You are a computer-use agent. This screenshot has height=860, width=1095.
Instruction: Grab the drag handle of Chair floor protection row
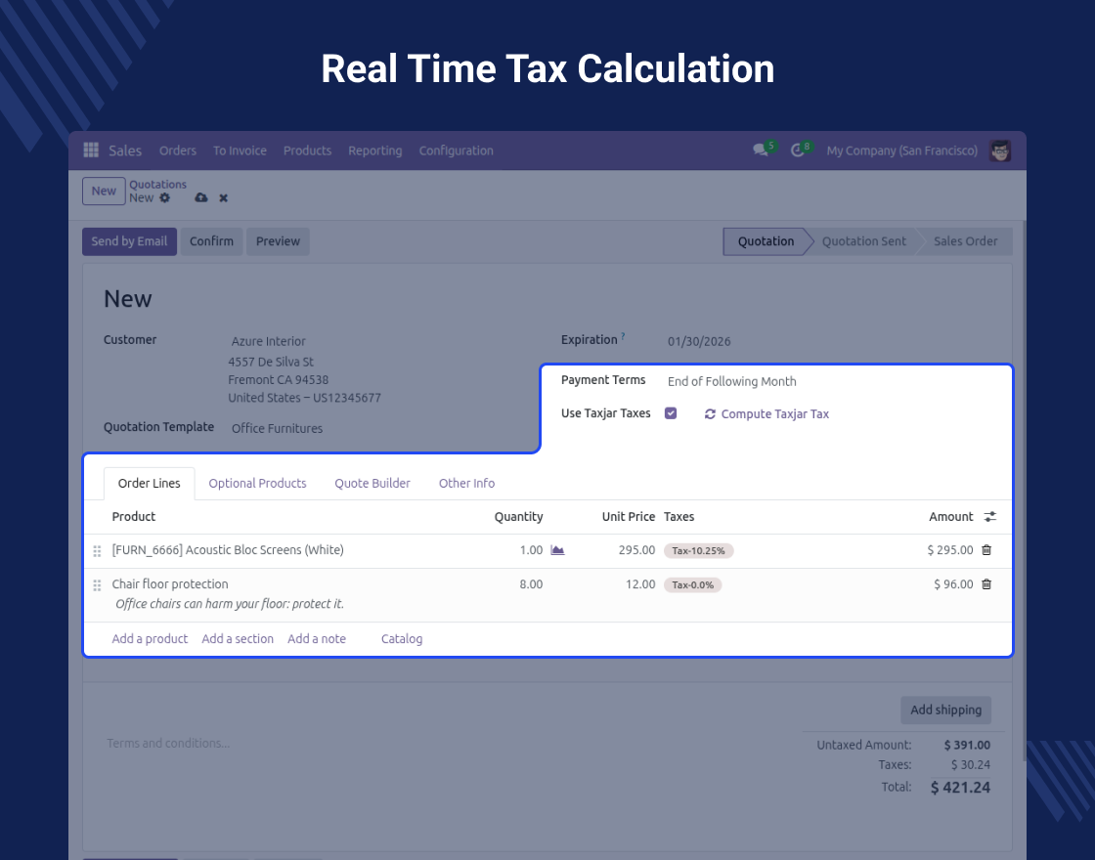(97, 585)
